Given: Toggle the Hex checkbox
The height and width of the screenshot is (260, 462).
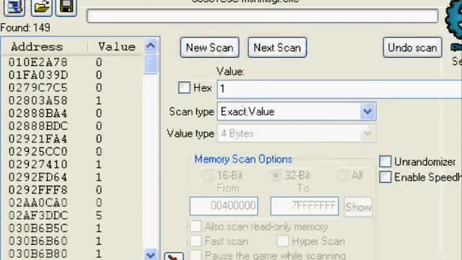Looking at the screenshot, I should pos(185,88).
